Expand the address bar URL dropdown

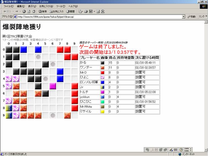tap(184, 17)
